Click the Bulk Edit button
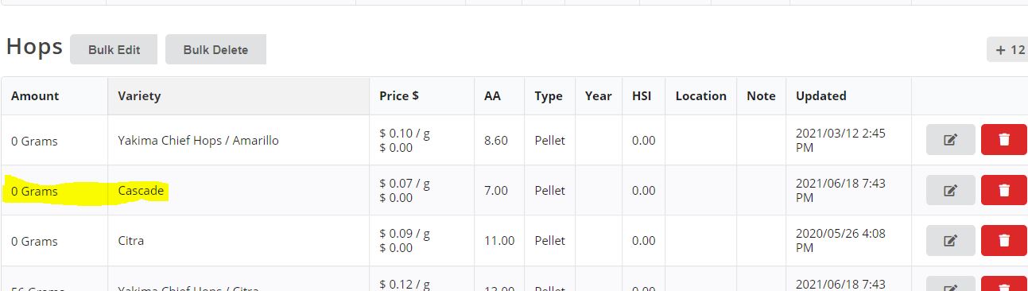Viewport: 1028px width, 291px height. pos(114,49)
